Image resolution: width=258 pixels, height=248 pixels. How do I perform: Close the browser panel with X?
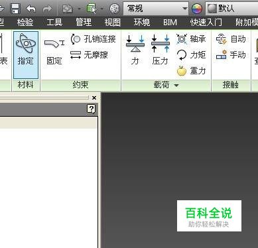coord(94,97)
